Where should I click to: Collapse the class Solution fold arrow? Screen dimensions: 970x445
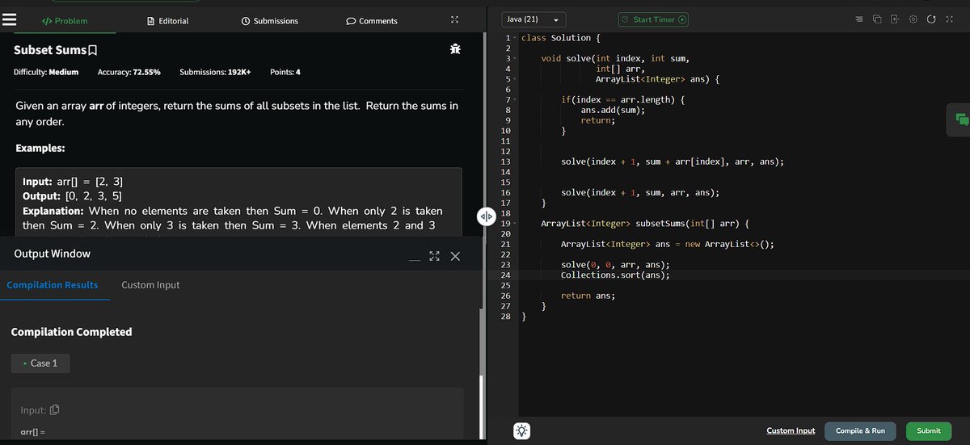[x=515, y=38]
